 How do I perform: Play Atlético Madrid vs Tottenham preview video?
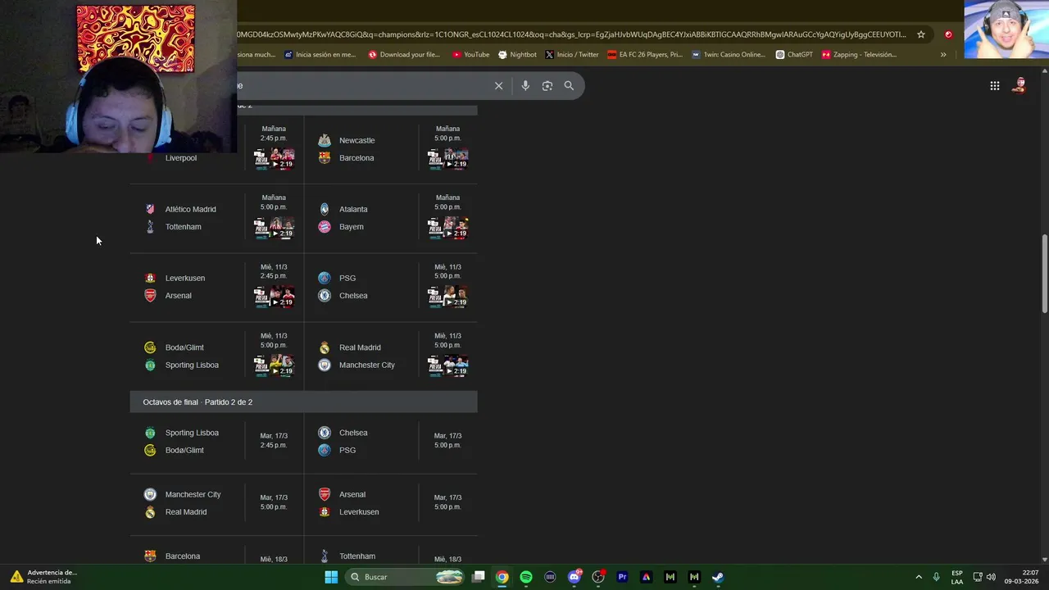coord(274,227)
